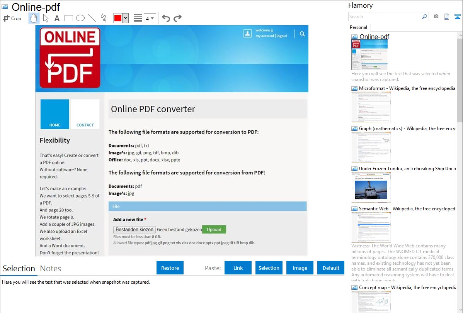Open the Semantic Web snapshot thumbnail

click(371, 227)
